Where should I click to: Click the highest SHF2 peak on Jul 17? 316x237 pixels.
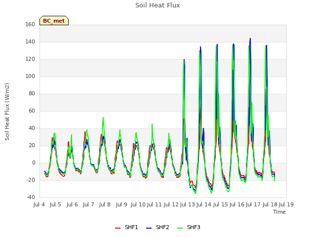[x=250, y=39]
